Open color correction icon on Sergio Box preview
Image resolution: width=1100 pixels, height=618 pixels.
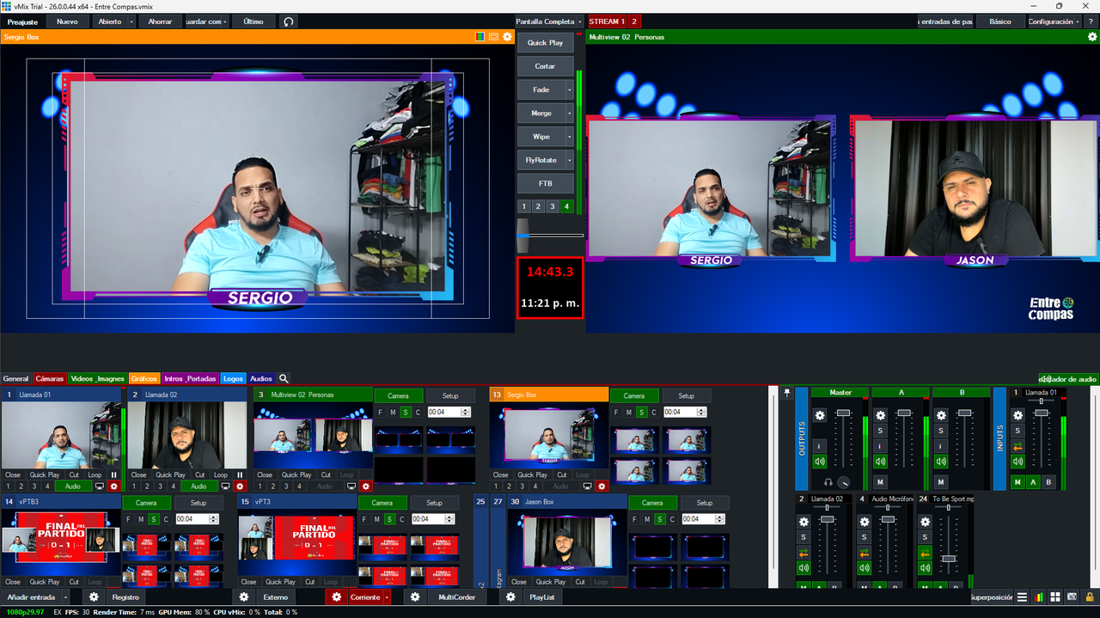coord(480,37)
